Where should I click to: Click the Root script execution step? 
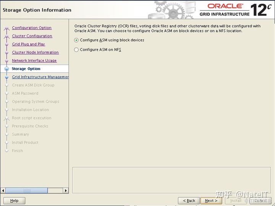tap(32, 118)
